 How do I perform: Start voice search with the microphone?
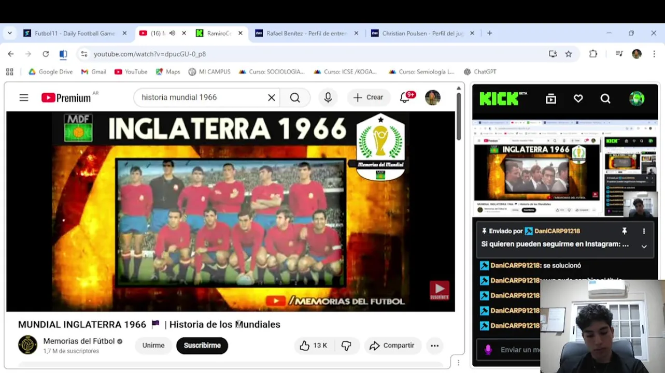(x=328, y=97)
